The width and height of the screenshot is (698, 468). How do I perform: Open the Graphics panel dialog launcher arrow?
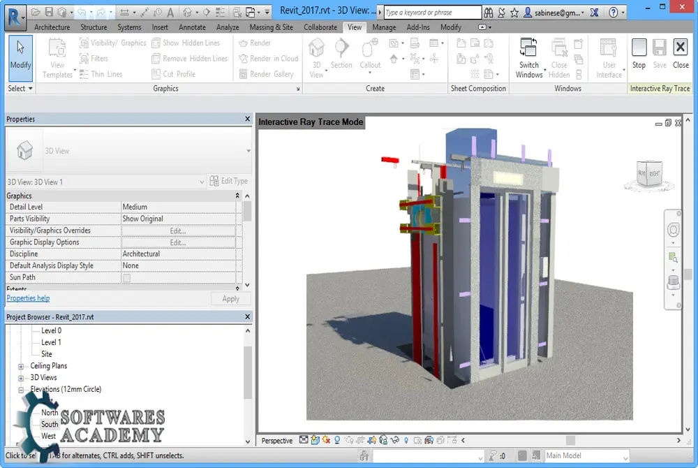[x=298, y=89]
